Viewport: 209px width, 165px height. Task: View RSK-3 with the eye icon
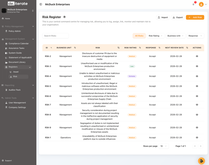pos(197,66)
